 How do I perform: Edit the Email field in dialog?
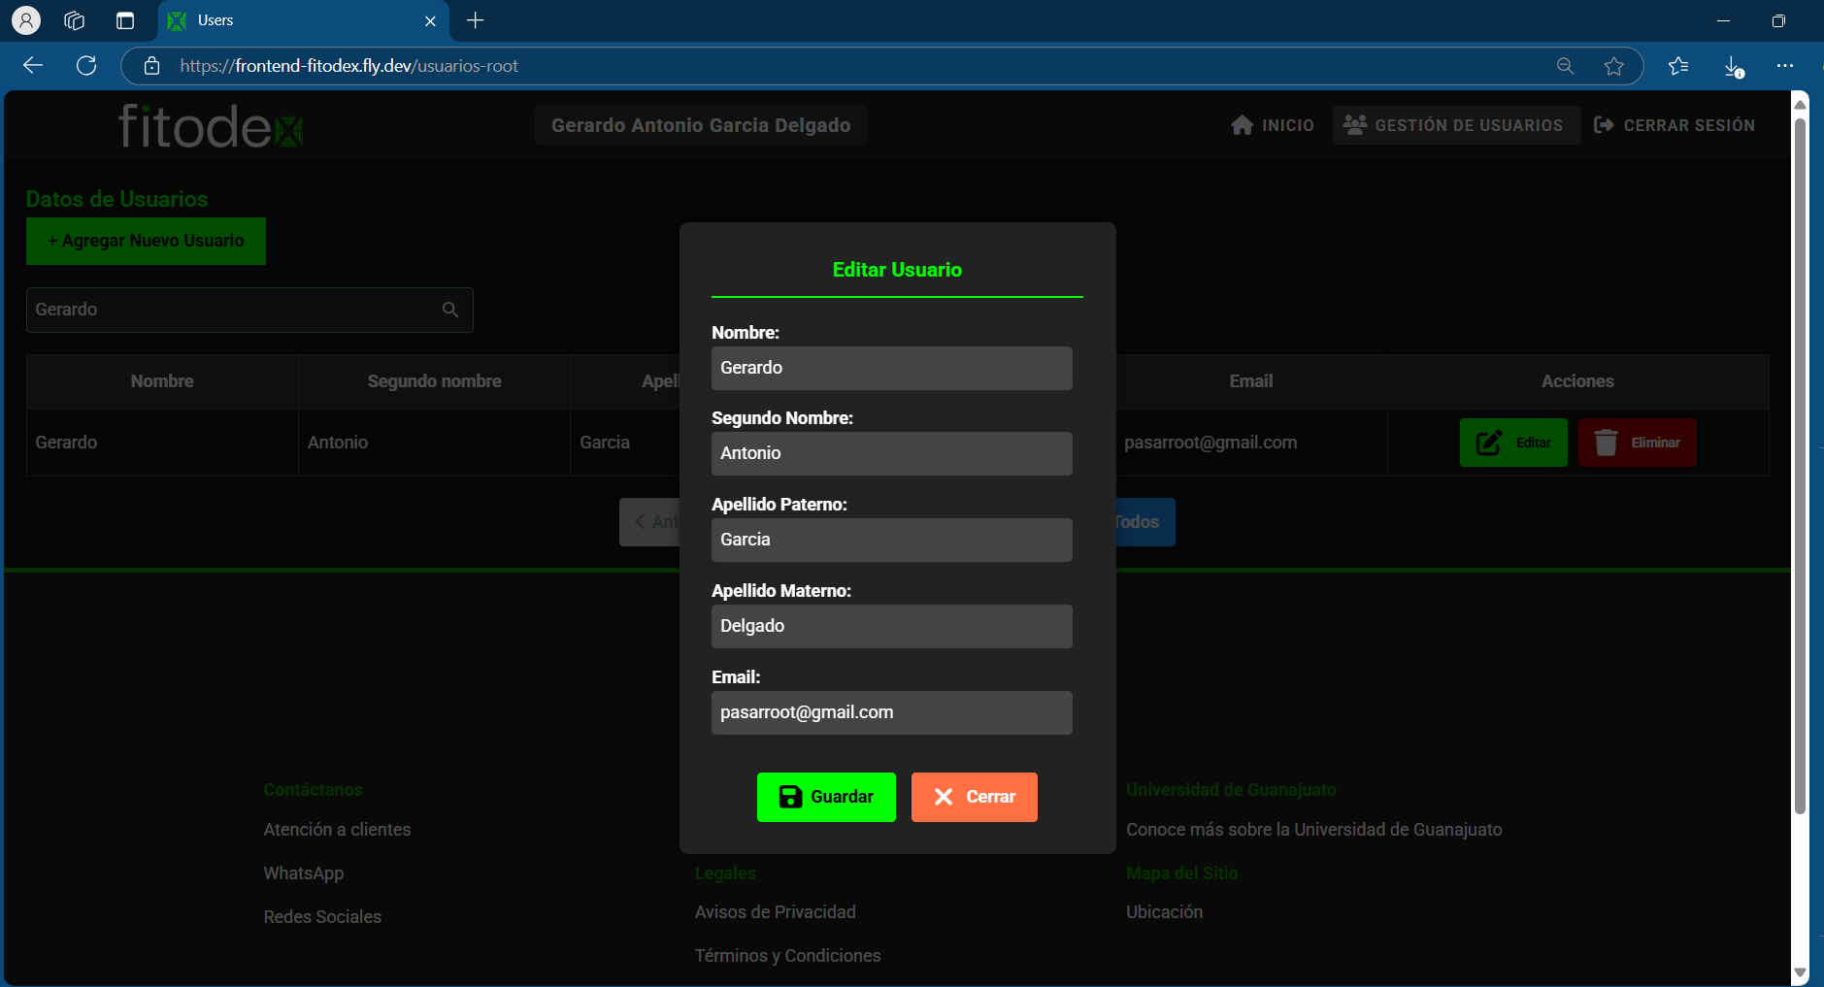pos(892,712)
